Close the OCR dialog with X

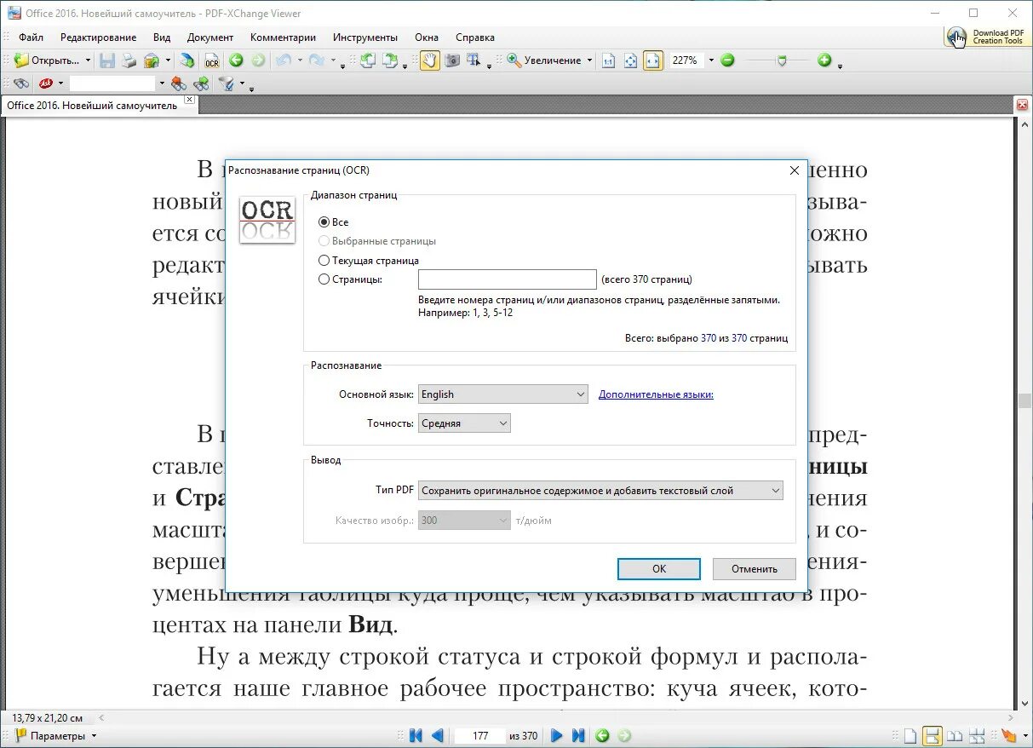(x=795, y=170)
